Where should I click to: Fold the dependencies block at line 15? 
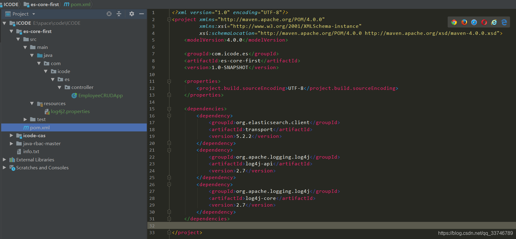[x=169, y=109]
